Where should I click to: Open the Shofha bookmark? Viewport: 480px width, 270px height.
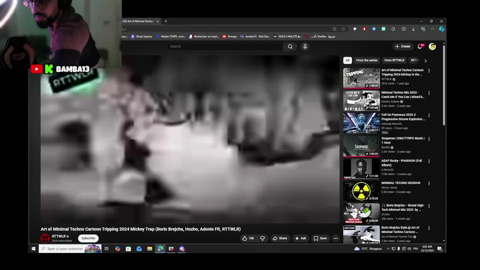click(320, 36)
